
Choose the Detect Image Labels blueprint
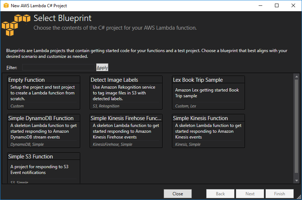click(x=126, y=92)
